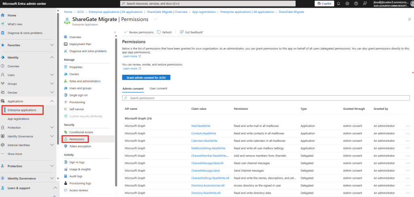
Task: Open What's new in sidebar
Action: click(x=15, y=24)
